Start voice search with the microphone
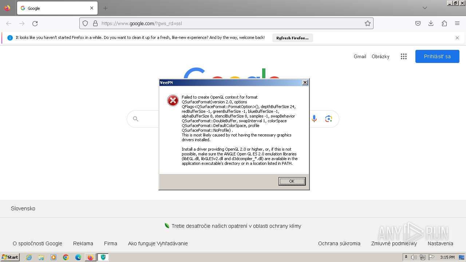 (314, 119)
